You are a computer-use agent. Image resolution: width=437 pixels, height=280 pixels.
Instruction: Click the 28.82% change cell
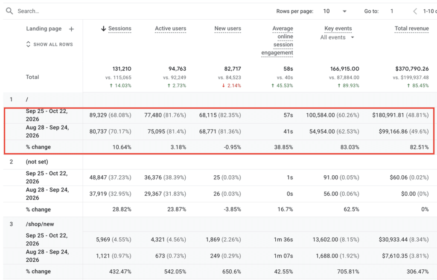pos(122,209)
